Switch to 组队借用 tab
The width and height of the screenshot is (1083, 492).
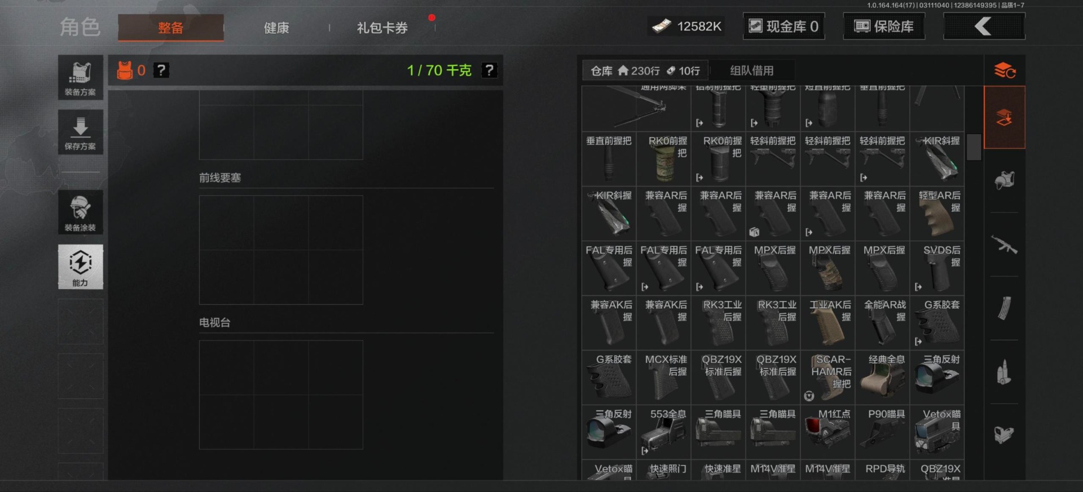click(x=751, y=70)
